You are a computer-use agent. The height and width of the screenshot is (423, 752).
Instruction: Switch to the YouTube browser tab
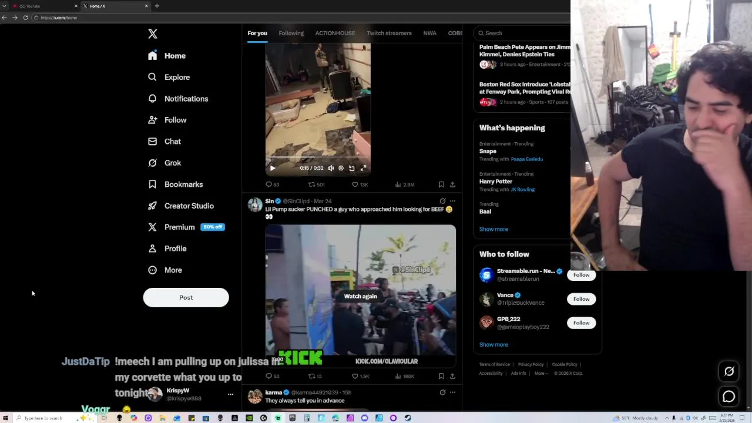pos(43,6)
